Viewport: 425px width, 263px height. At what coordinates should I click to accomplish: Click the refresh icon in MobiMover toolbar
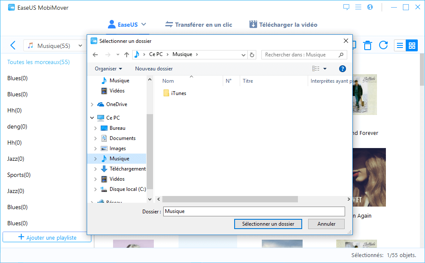[x=383, y=45]
